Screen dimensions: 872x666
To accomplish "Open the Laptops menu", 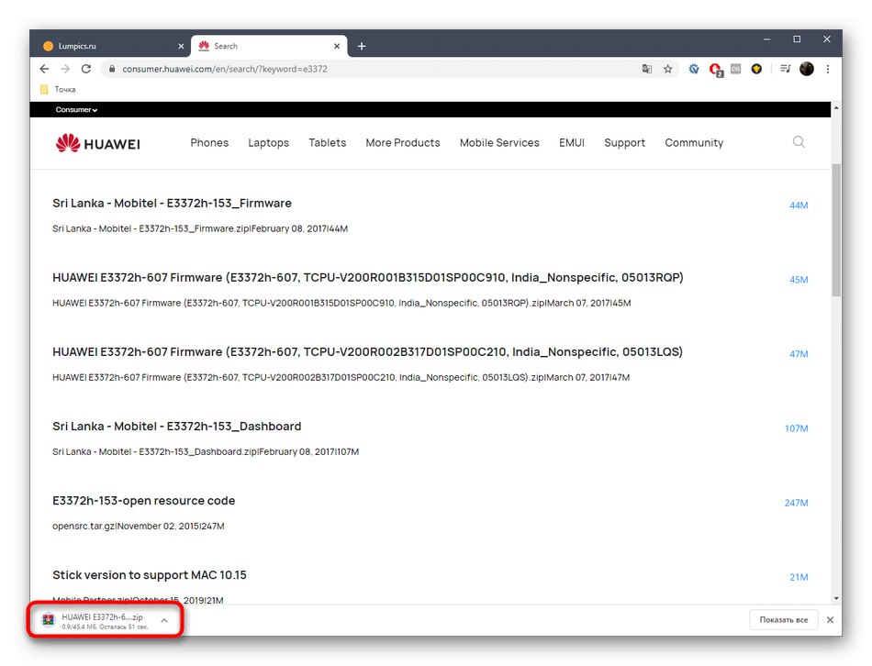I will (x=268, y=142).
